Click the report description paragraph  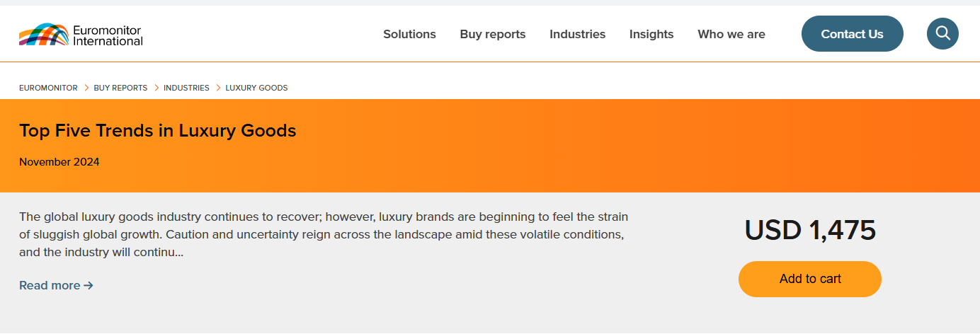(x=323, y=234)
